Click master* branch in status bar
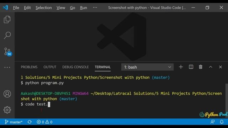This screenshot has width=228, height=128. (x=14, y=122)
